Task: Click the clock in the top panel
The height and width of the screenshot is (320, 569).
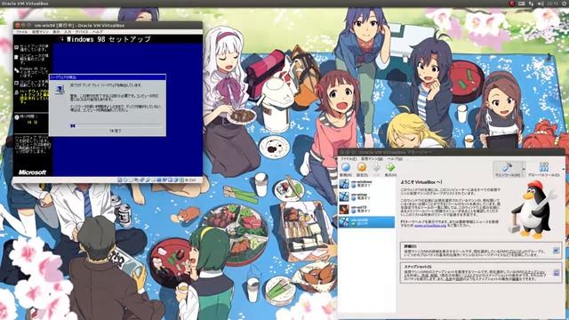Action: pos(553,4)
